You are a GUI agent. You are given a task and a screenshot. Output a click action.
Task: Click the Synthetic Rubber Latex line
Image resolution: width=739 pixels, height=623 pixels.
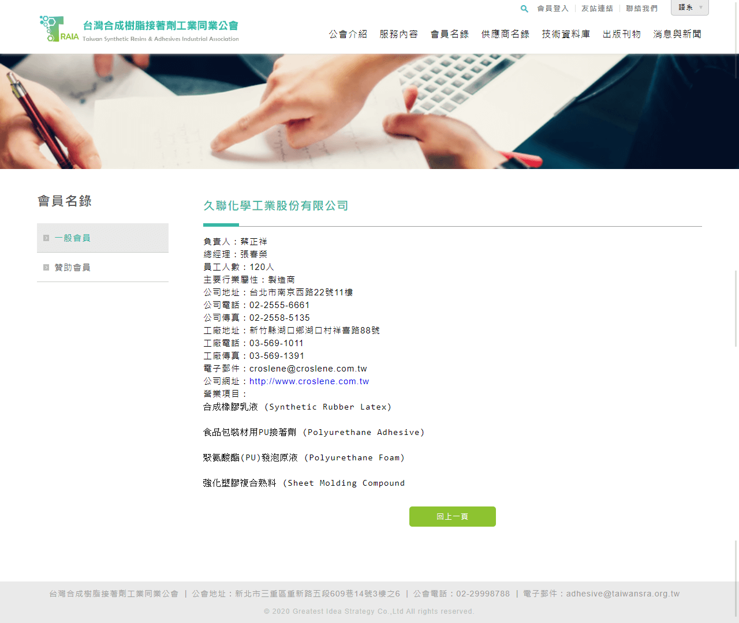297,407
